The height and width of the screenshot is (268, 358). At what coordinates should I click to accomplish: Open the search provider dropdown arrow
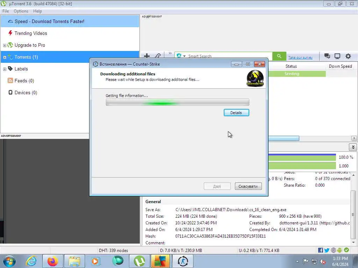184,56
